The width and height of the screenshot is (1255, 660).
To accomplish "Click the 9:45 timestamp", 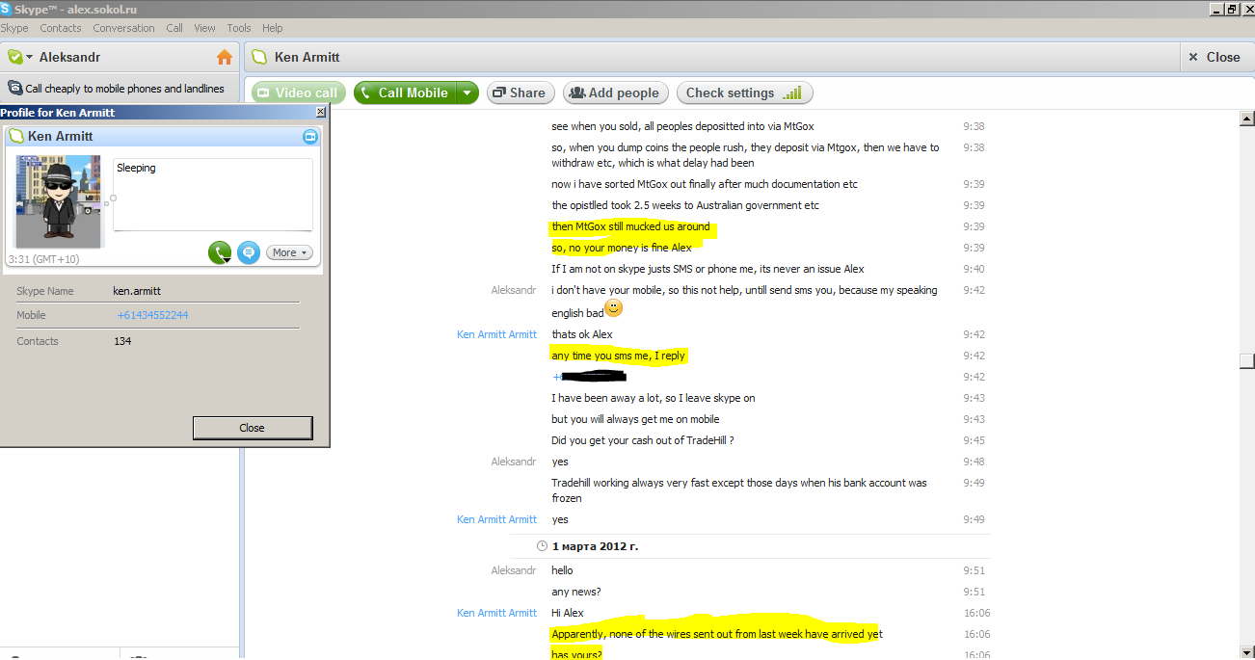I will (974, 440).
